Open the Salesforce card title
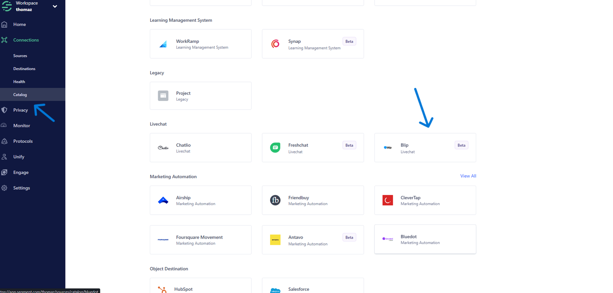 (298, 290)
